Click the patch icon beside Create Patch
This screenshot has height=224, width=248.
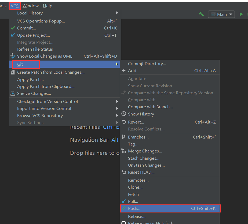coord(13,72)
